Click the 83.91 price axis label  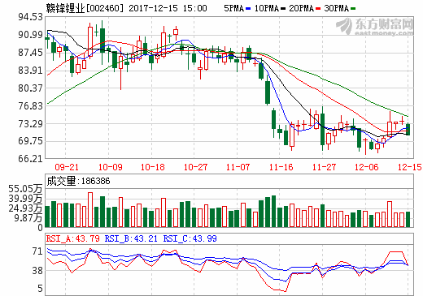[31, 71]
